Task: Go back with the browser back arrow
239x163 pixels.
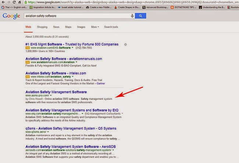Action: pos(3,2)
